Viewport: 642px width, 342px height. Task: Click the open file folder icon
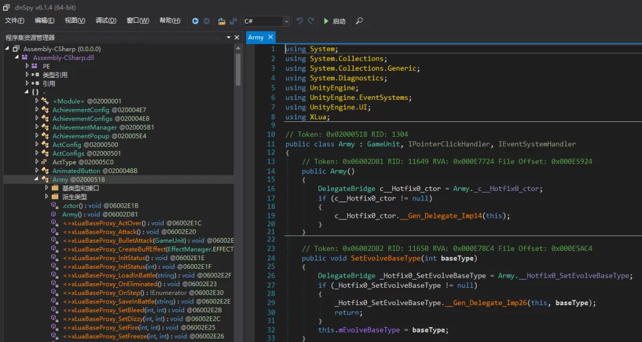point(222,21)
